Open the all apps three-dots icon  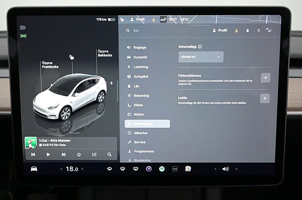pyautogui.click(x=175, y=169)
